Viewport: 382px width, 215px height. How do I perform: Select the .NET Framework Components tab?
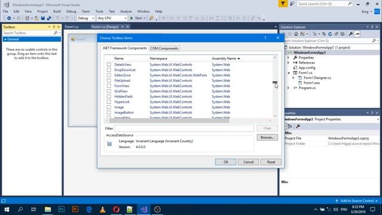pyautogui.click(x=125, y=48)
